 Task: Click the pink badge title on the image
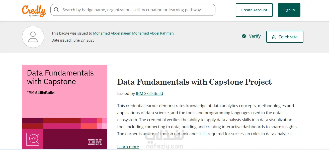click(60, 77)
